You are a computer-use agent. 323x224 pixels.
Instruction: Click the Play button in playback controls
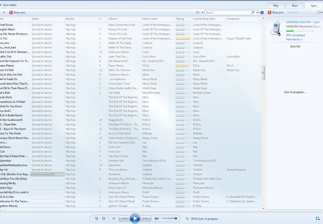pos(135,218)
